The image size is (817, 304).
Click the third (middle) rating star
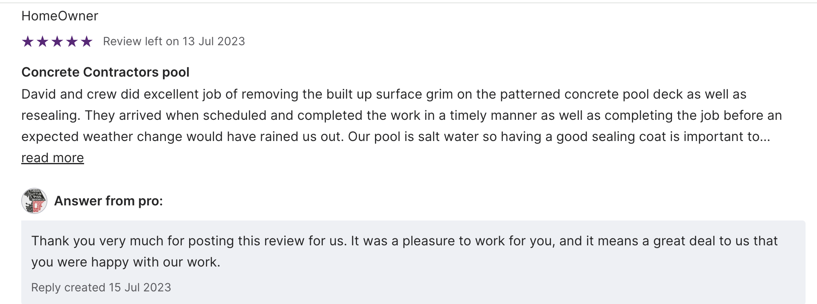click(x=57, y=41)
